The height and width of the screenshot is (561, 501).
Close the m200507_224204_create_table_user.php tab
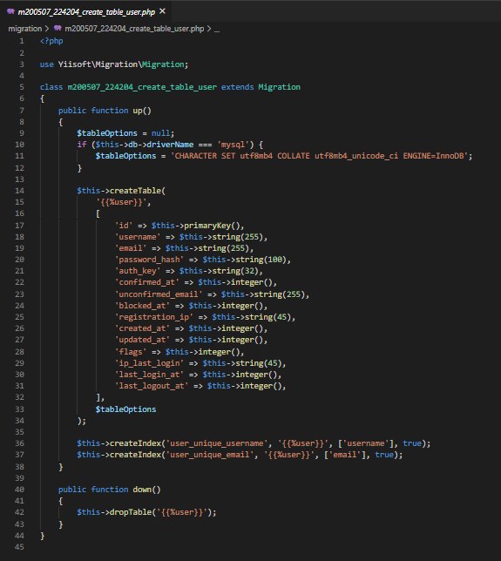coord(162,11)
